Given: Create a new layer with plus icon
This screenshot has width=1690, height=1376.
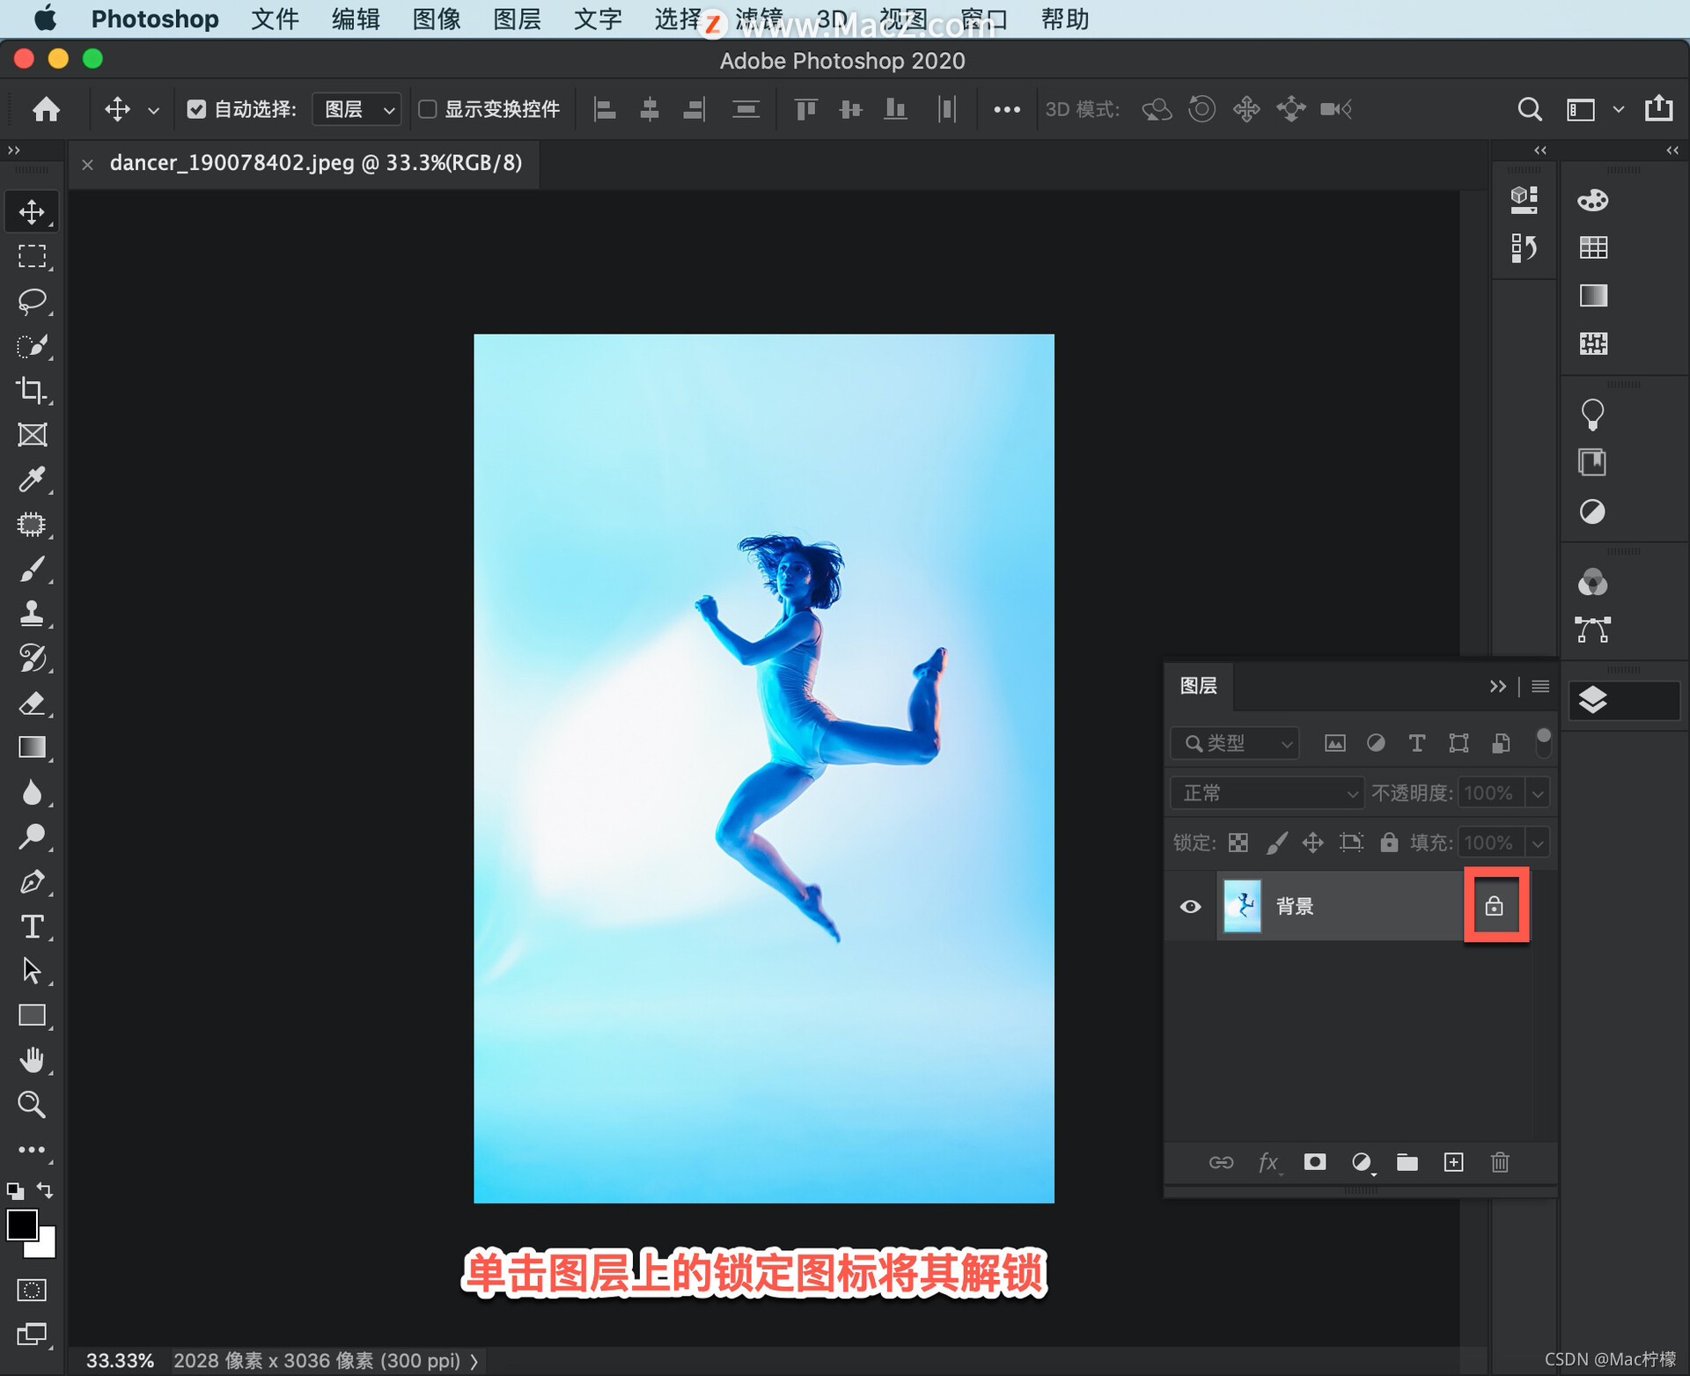Looking at the screenshot, I should (x=1453, y=1162).
